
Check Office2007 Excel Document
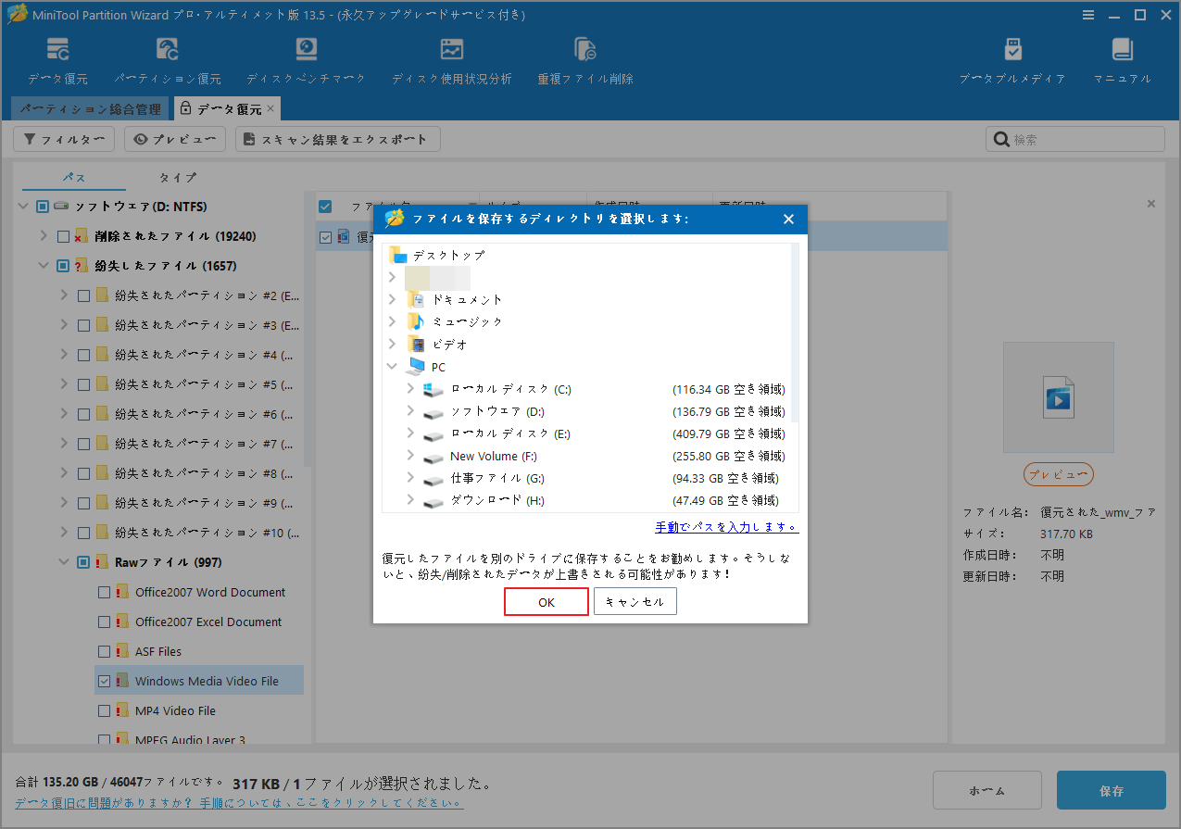tap(105, 622)
